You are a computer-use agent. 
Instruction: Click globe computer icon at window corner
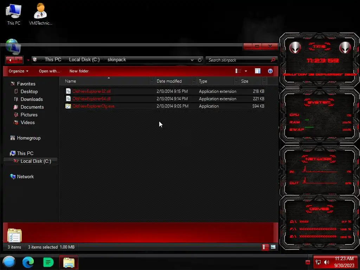(13, 47)
